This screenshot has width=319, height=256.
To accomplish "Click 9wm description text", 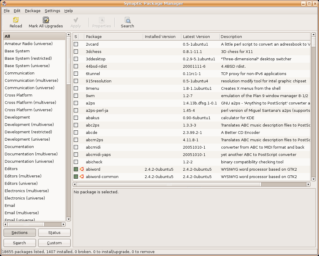I will (265, 96).
